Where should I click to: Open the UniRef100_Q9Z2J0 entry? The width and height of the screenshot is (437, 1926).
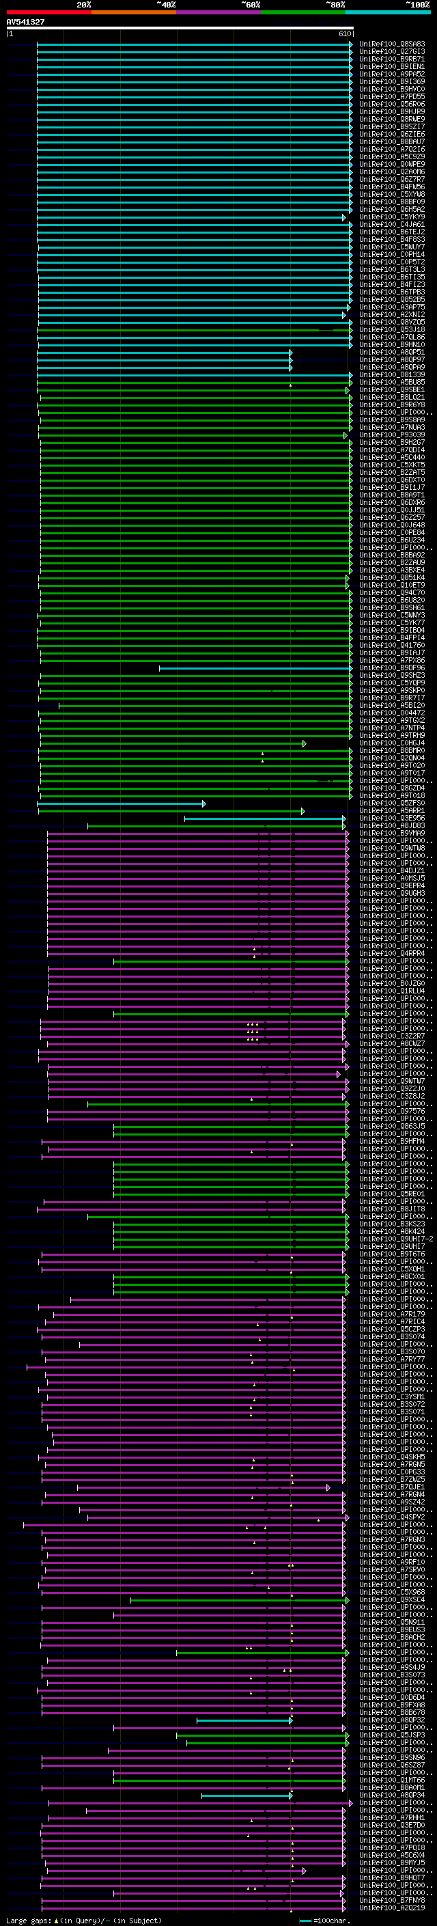pos(392,1089)
